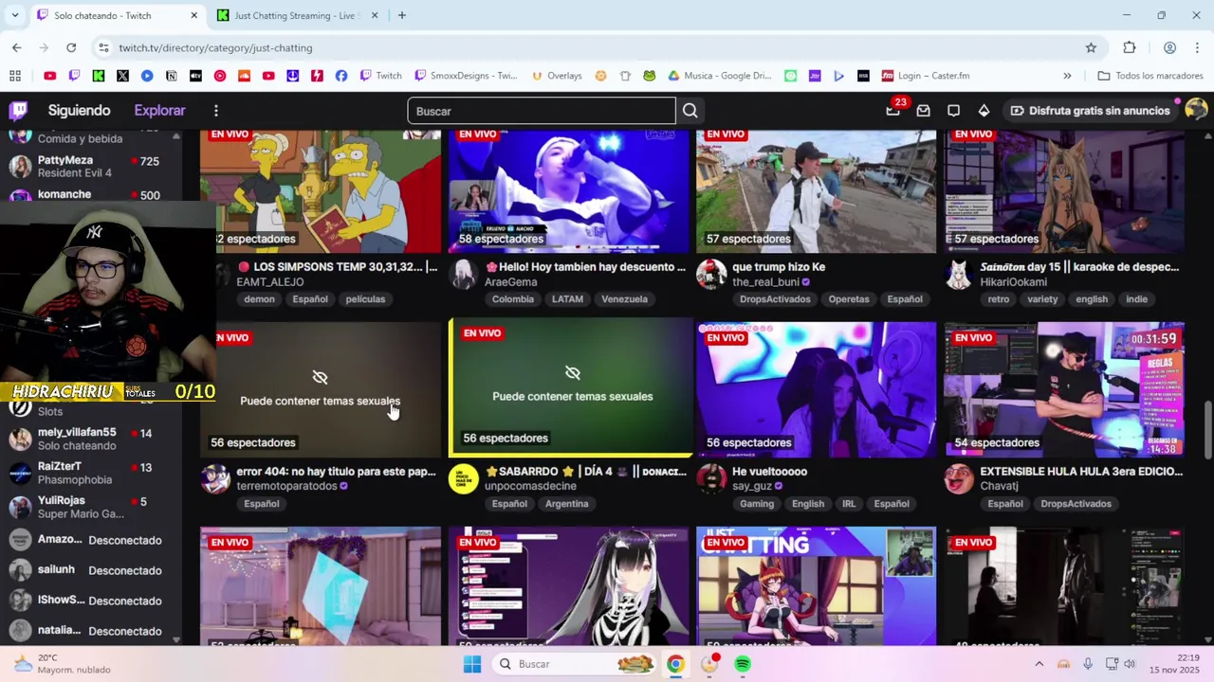Image resolution: width=1214 pixels, height=682 pixels.
Task: Click Disfruta gratis sin anuncios button
Action: [x=1090, y=111]
